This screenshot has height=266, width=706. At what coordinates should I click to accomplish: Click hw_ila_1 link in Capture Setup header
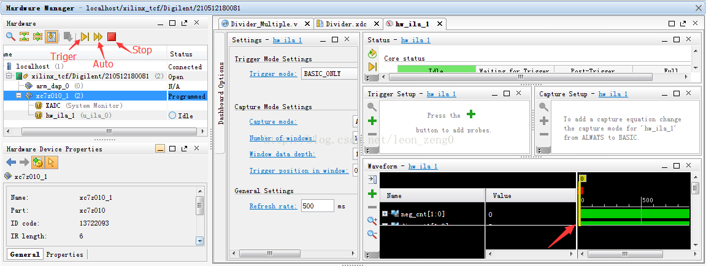[x=612, y=94]
